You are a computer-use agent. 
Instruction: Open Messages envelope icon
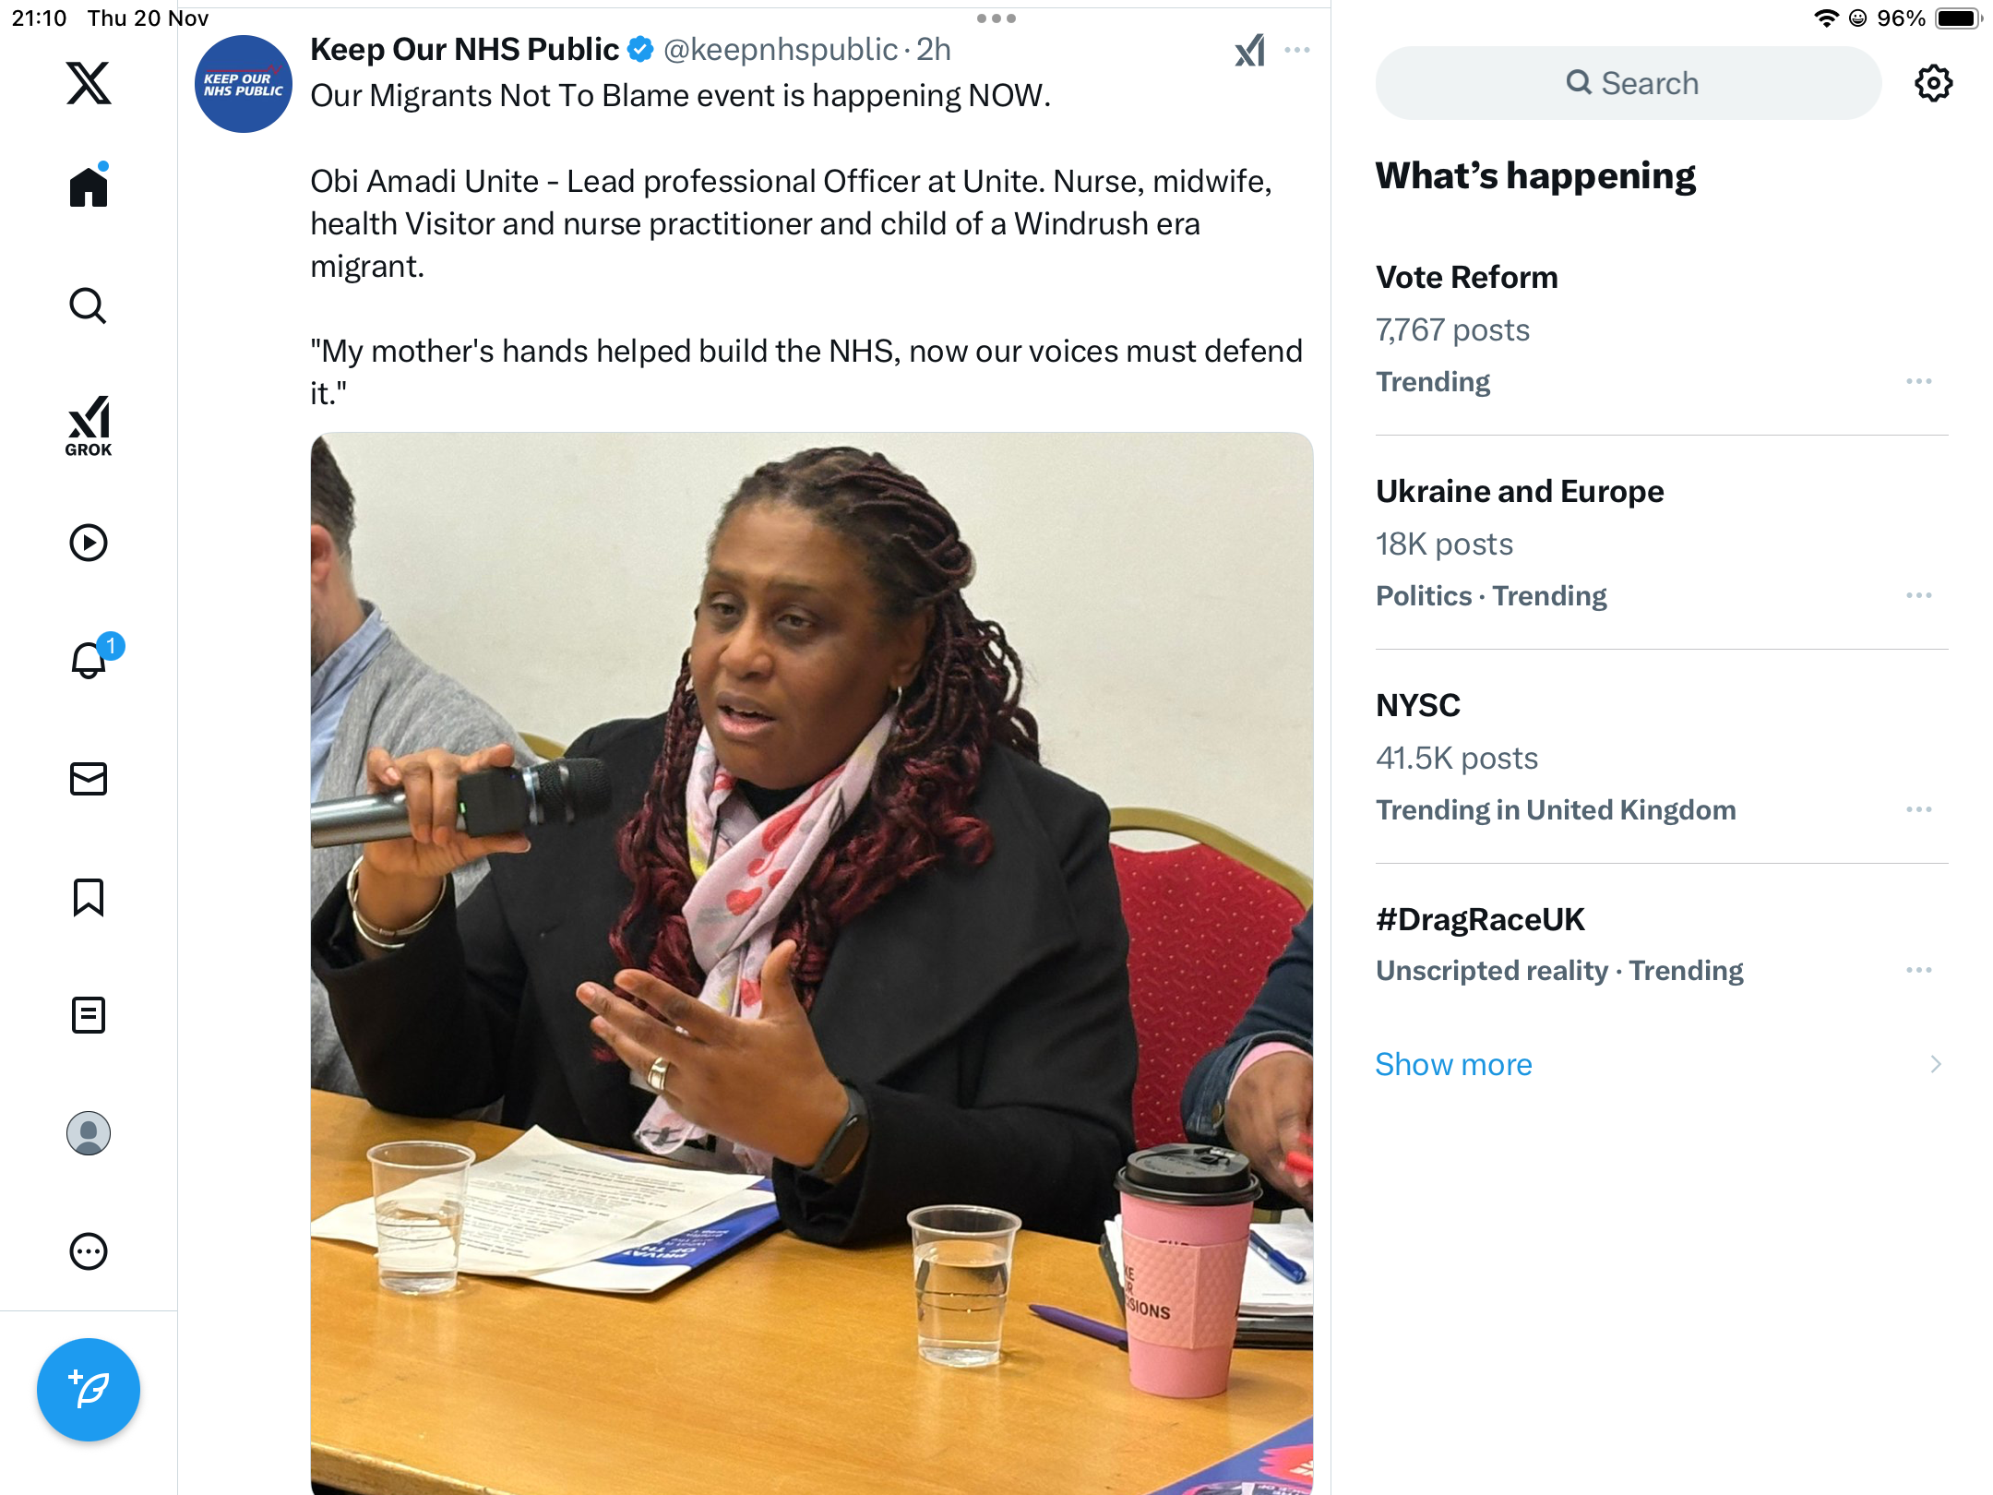pos(89,779)
